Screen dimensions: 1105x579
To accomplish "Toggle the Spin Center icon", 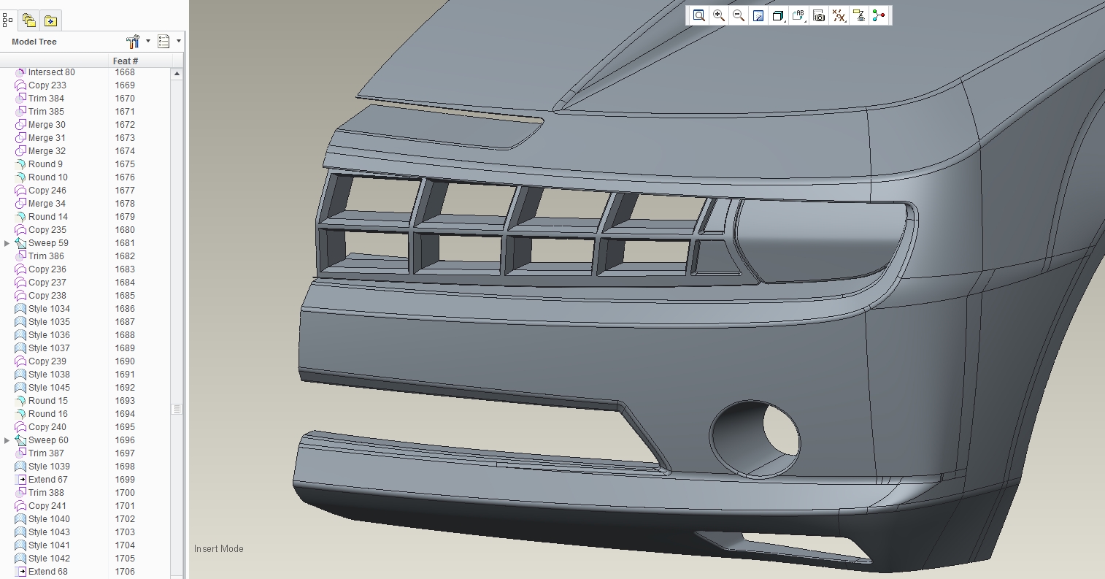I will [879, 15].
